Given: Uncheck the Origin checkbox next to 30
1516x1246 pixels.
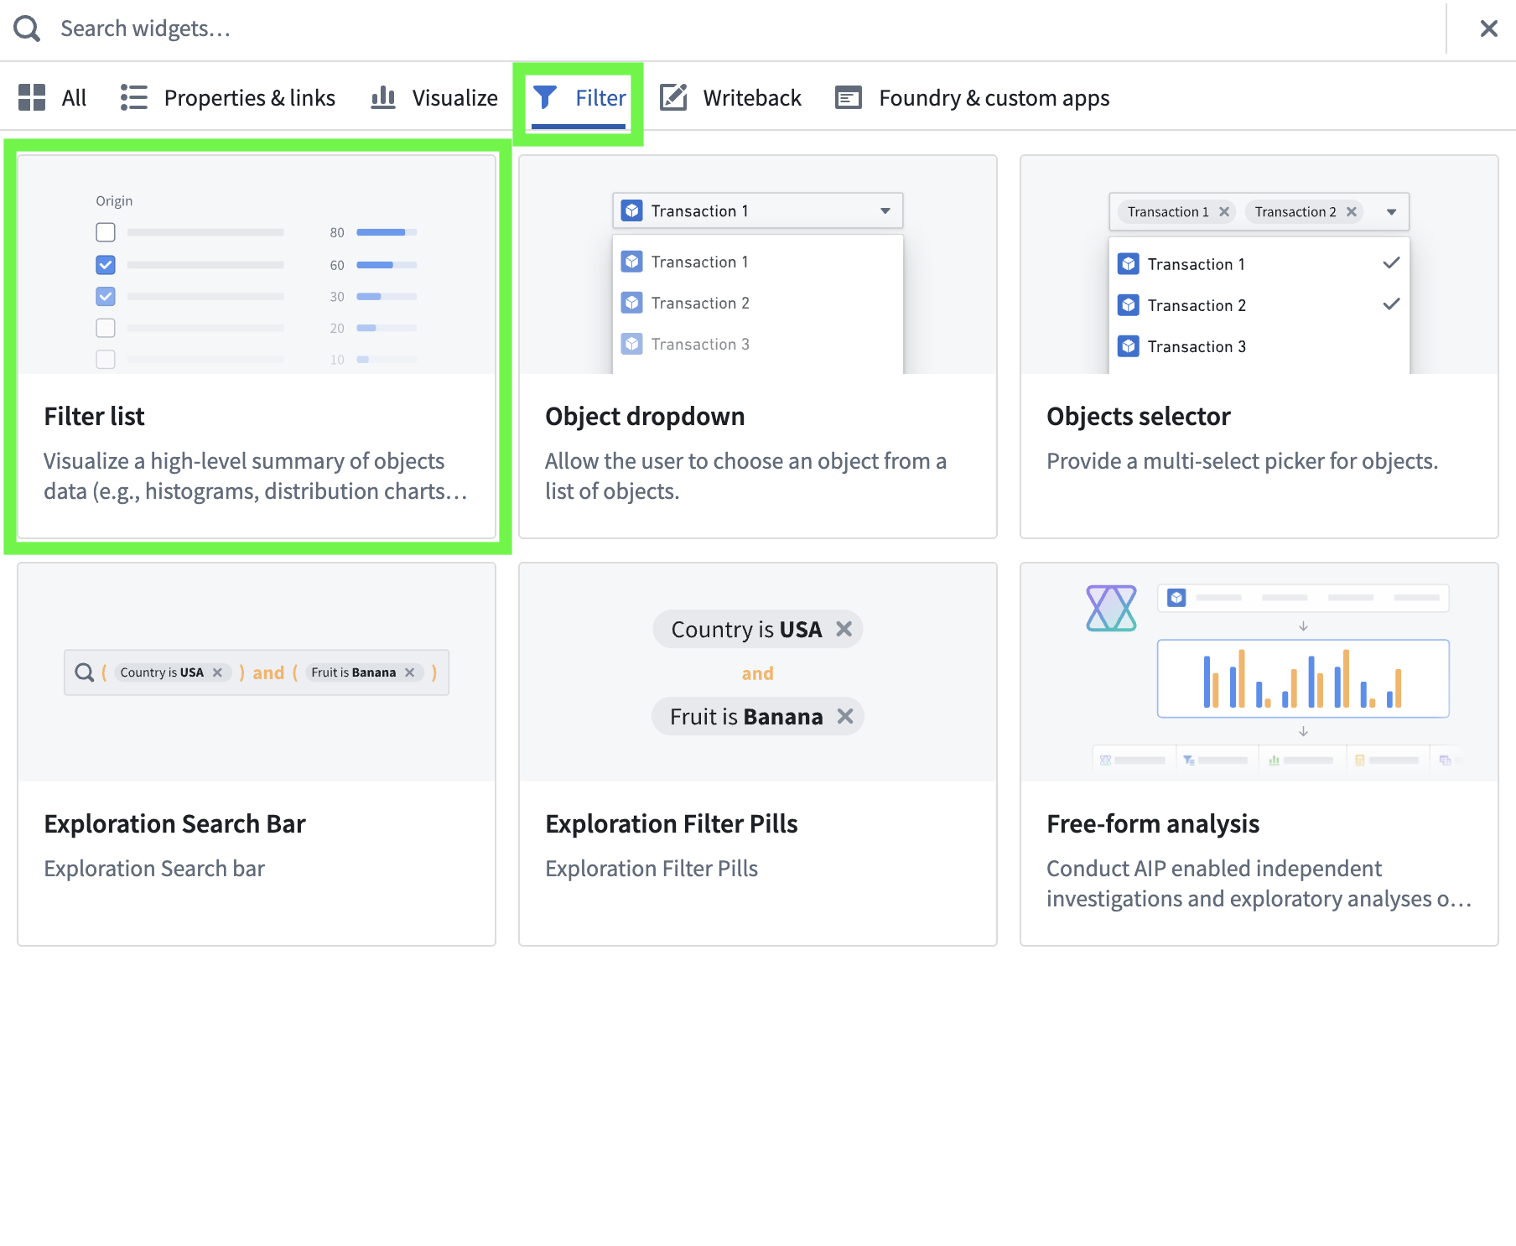Looking at the screenshot, I should [106, 297].
